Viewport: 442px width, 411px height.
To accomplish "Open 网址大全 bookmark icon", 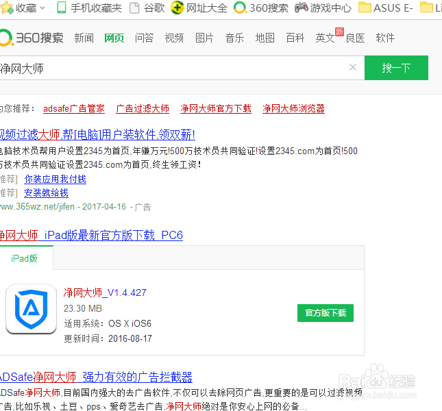I will (x=177, y=8).
